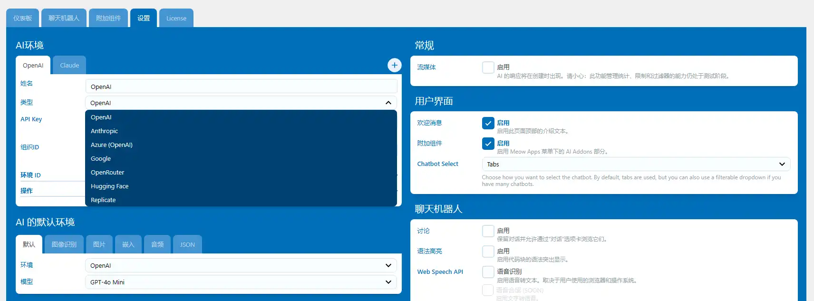
Task: Toggle the 欢迎消息 checkbox
Action: [488, 123]
